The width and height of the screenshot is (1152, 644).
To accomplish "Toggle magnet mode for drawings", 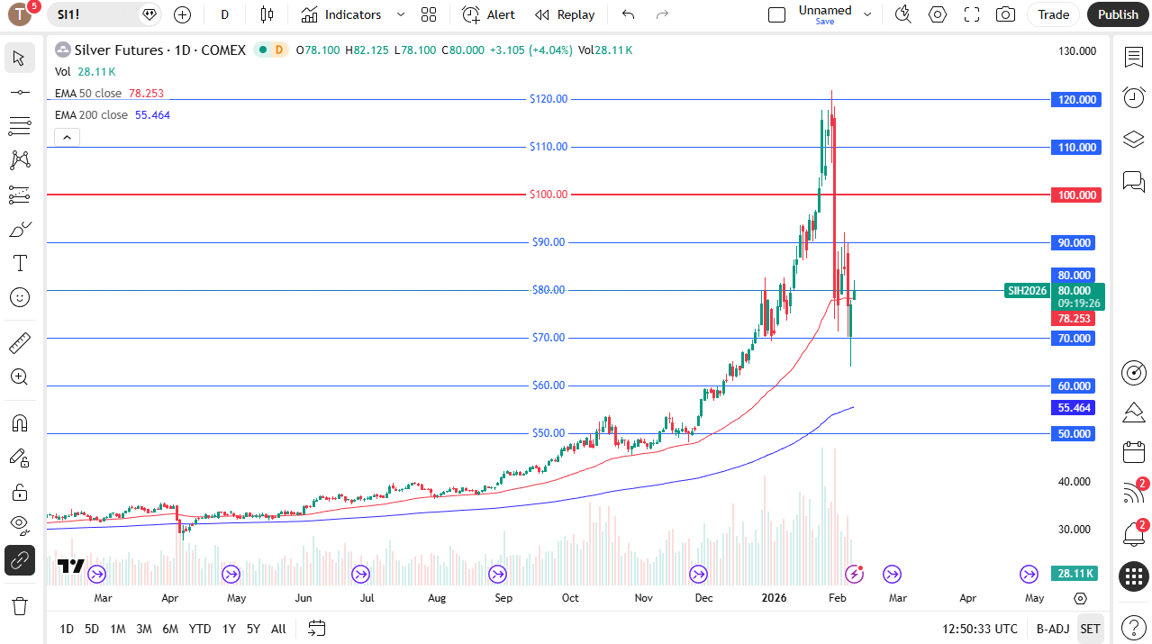I will click(x=19, y=423).
